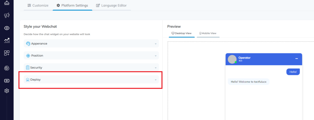Click the clipboard icon beside Security

28,67
